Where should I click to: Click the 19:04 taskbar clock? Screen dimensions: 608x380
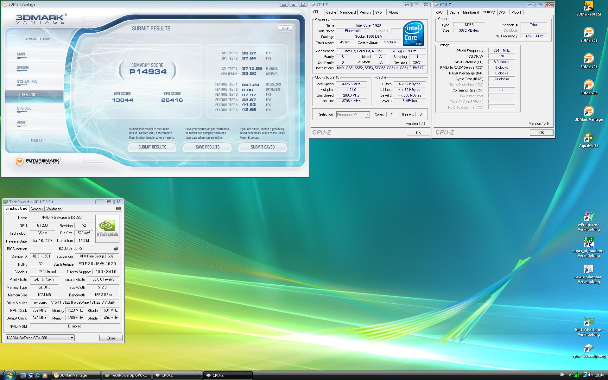(x=599, y=375)
